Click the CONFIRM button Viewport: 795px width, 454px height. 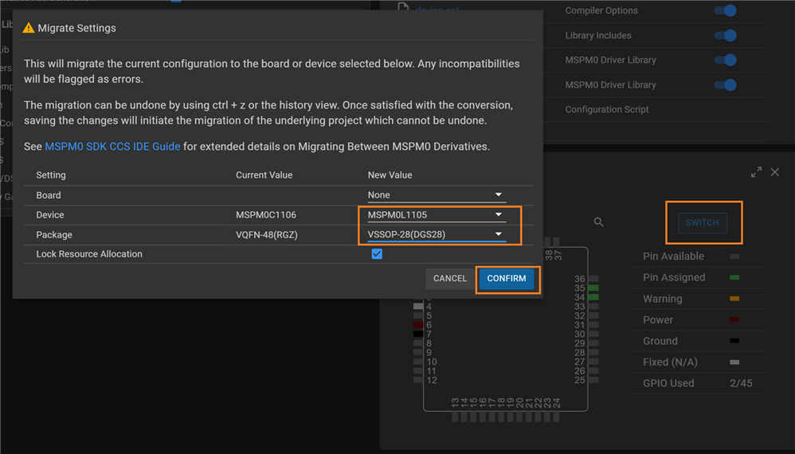pos(506,279)
